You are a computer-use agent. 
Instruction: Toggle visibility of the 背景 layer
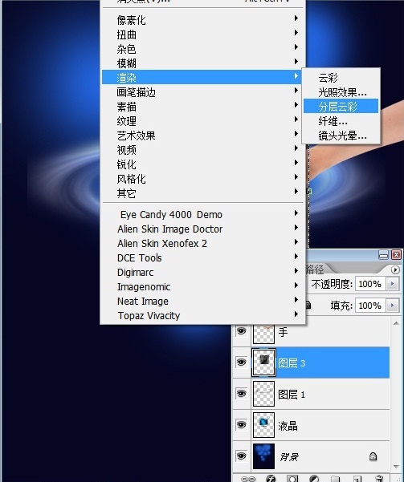pyautogui.click(x=242, y=456)
